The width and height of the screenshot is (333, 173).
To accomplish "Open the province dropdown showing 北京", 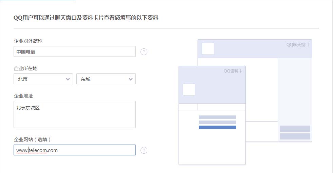I will tap(43, 79).
